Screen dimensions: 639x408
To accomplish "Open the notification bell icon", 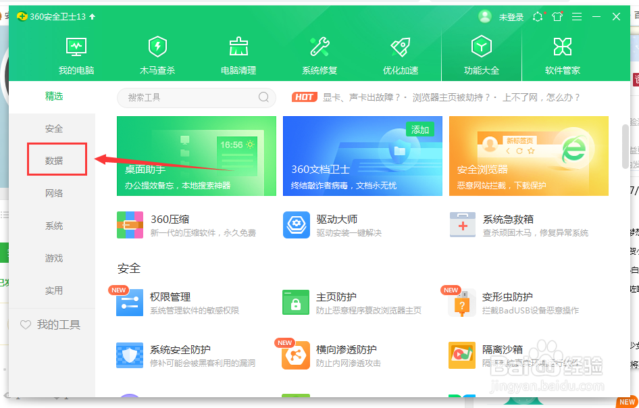I will click(537, 16).
